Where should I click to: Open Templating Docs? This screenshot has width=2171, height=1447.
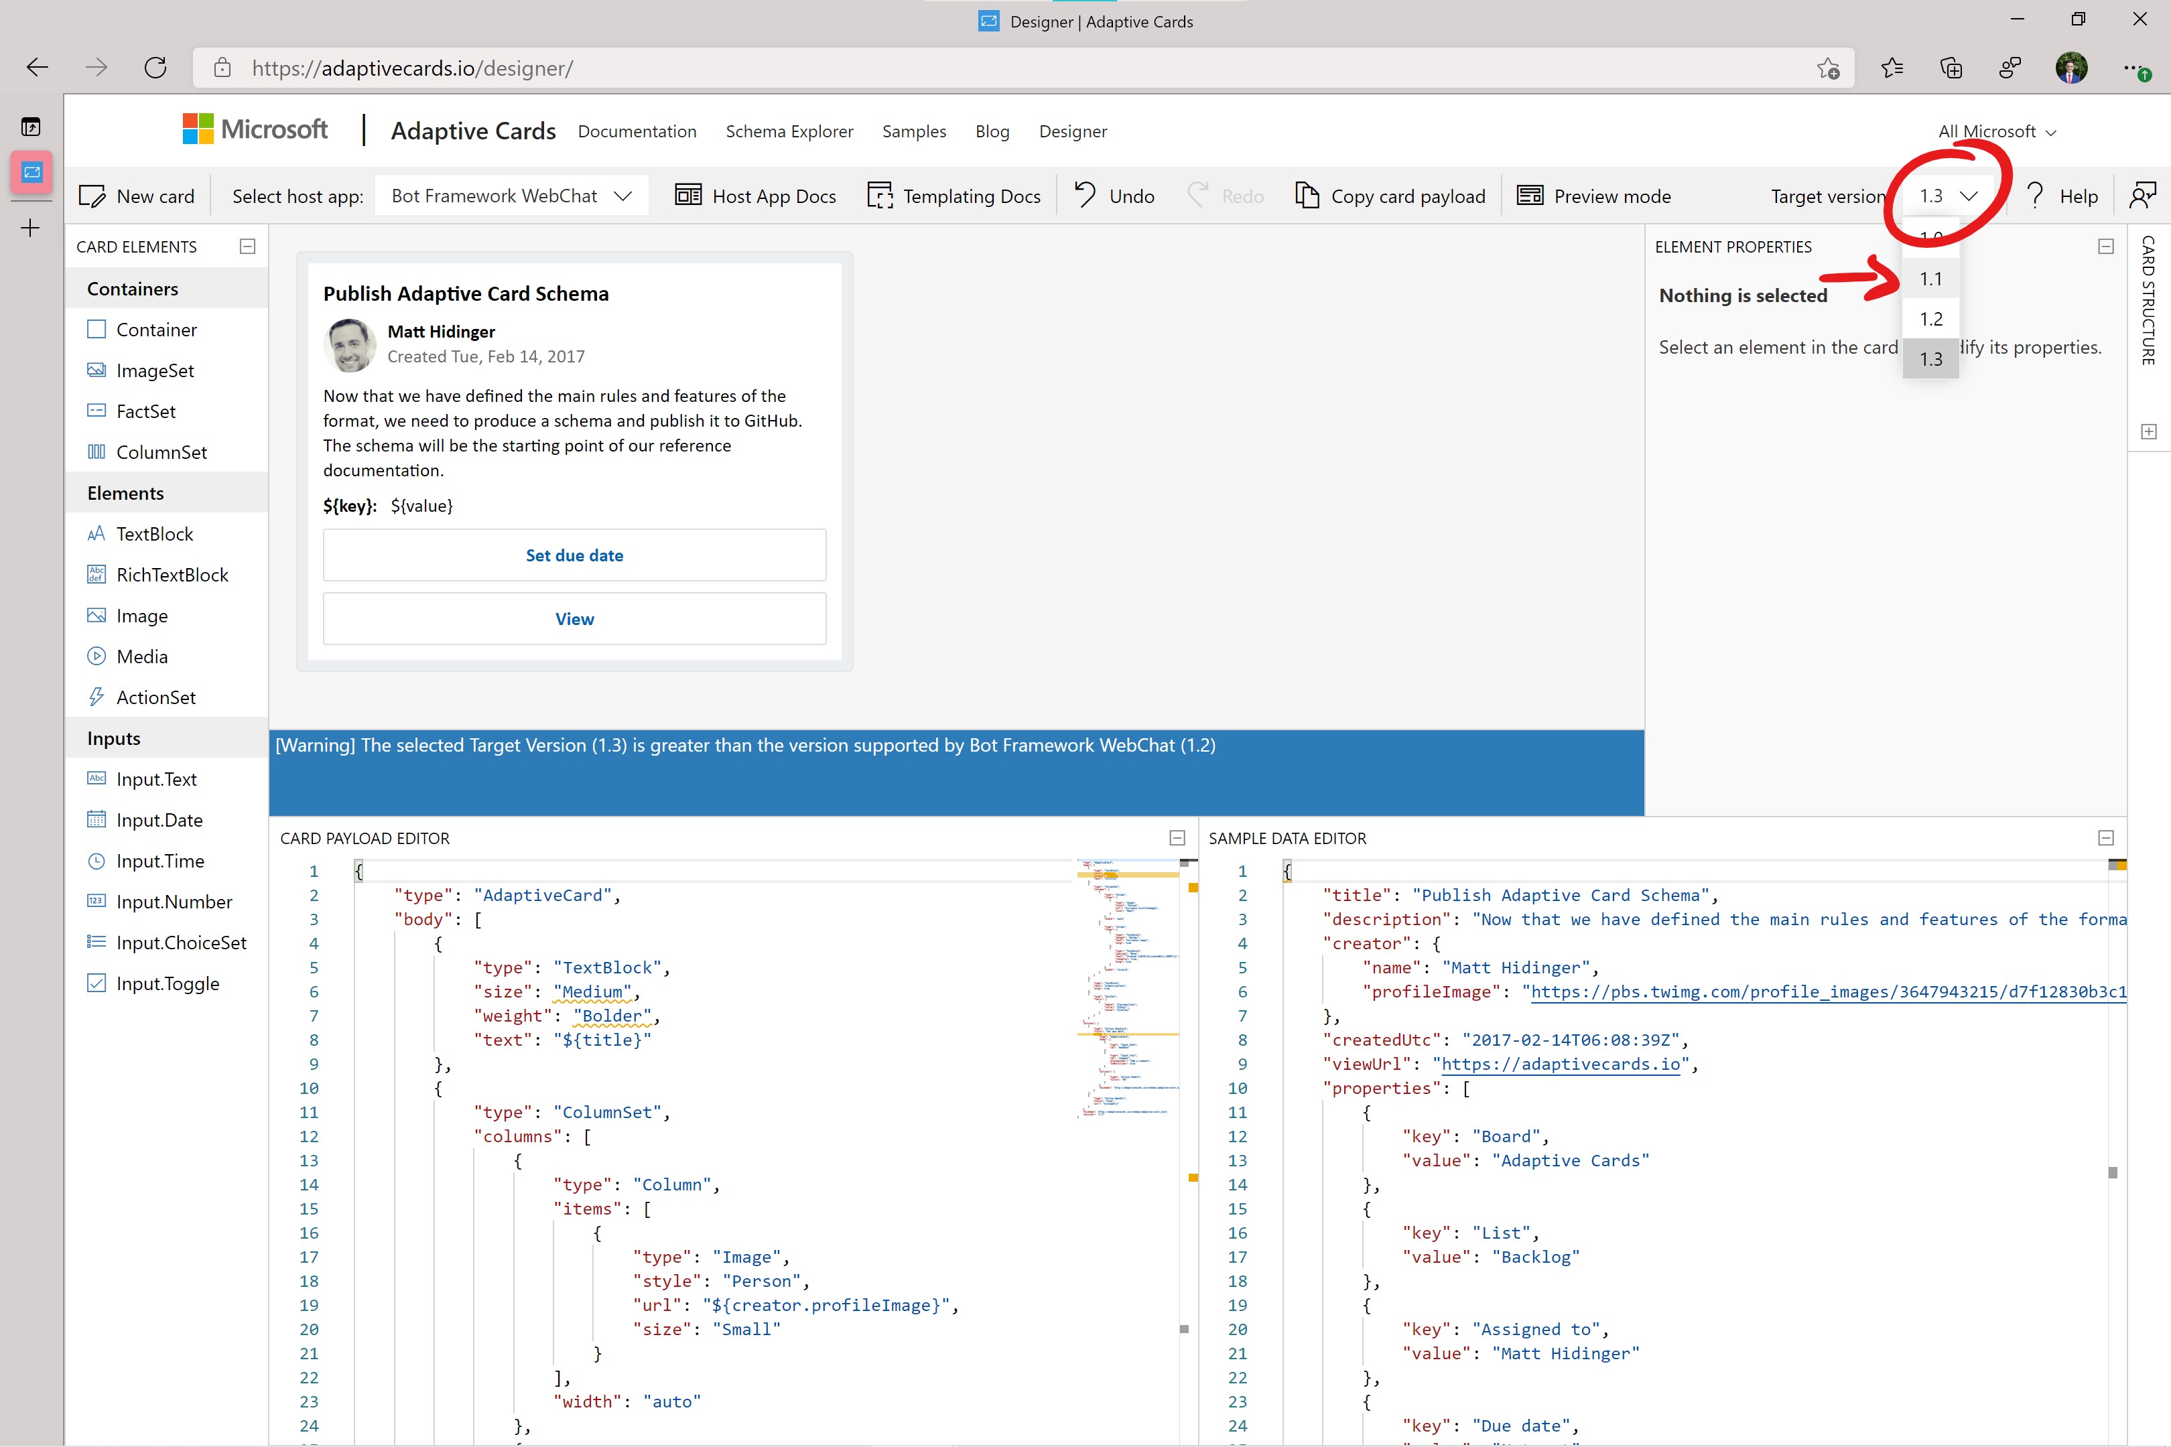click(x=953, y=196)
